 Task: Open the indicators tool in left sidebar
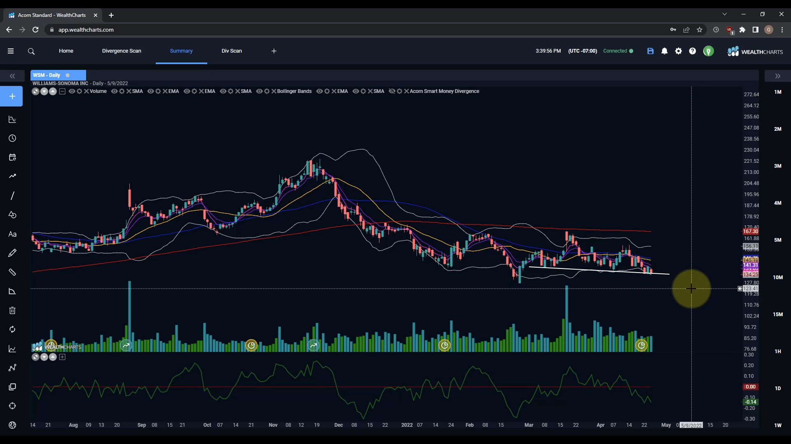click(x=12, y=120)
